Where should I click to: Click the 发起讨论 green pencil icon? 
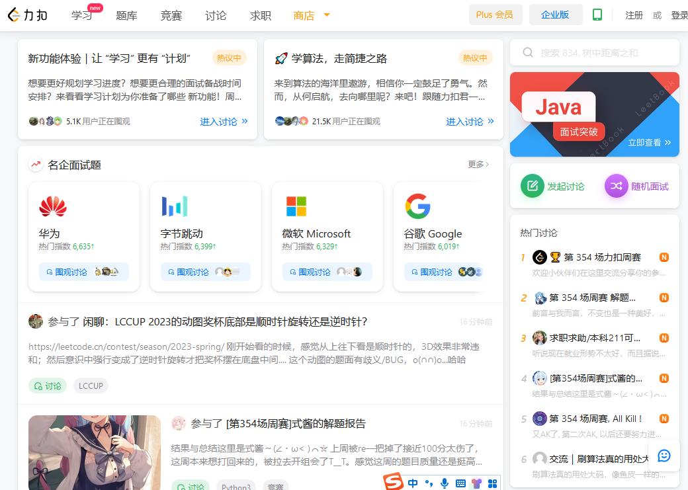pos(532,186)
